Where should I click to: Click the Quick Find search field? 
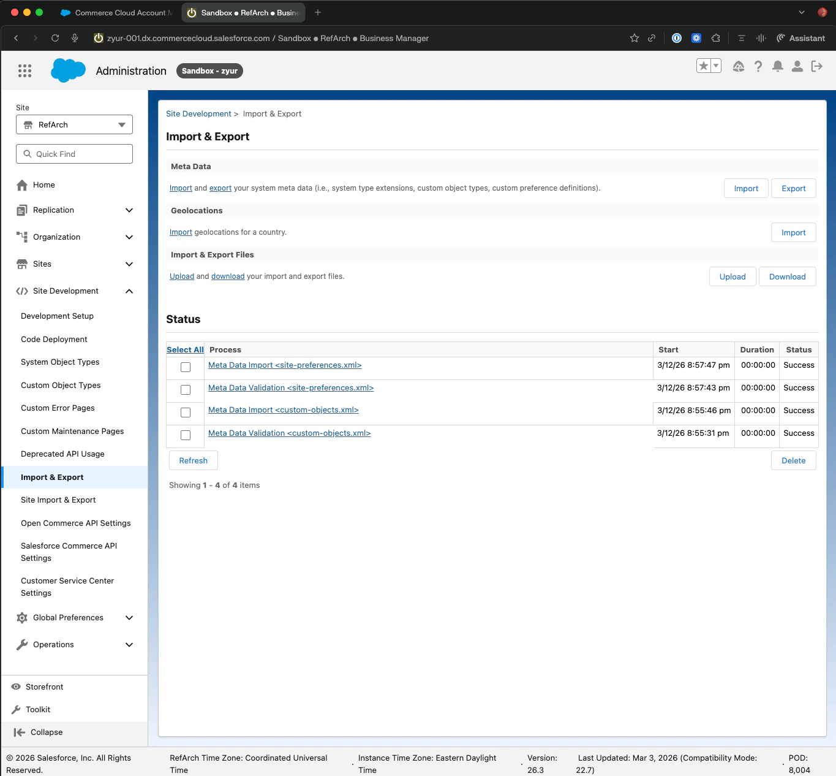click(74, 154)
